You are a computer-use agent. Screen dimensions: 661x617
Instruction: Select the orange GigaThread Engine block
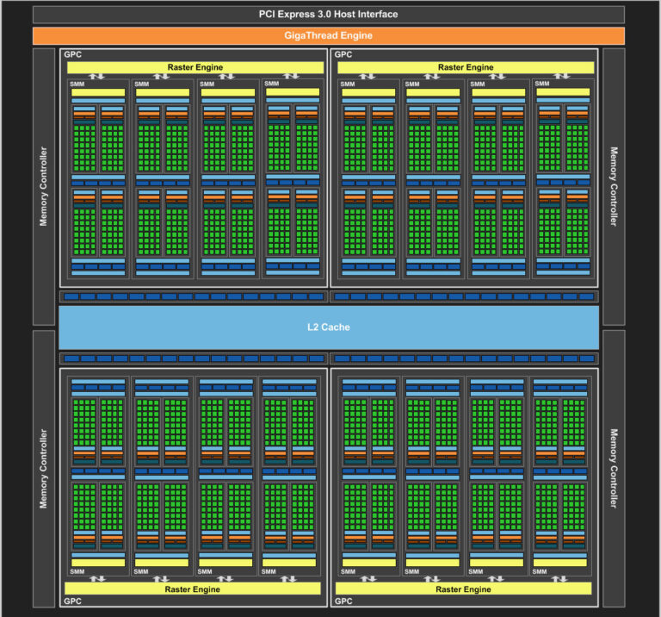click(329, 36)
